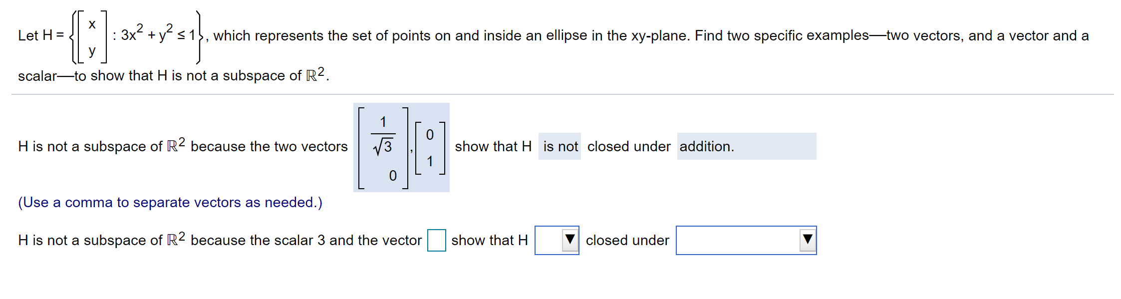Open the first empty dropdown after 'show that H'
The width and height of the screenshot is (1121, 299).
(556, 240)
